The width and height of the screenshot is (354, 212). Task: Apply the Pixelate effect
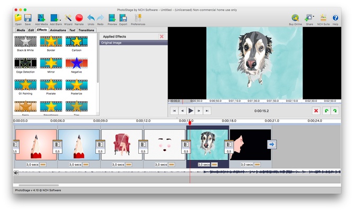pyautogui.click(x=51, y=87)
